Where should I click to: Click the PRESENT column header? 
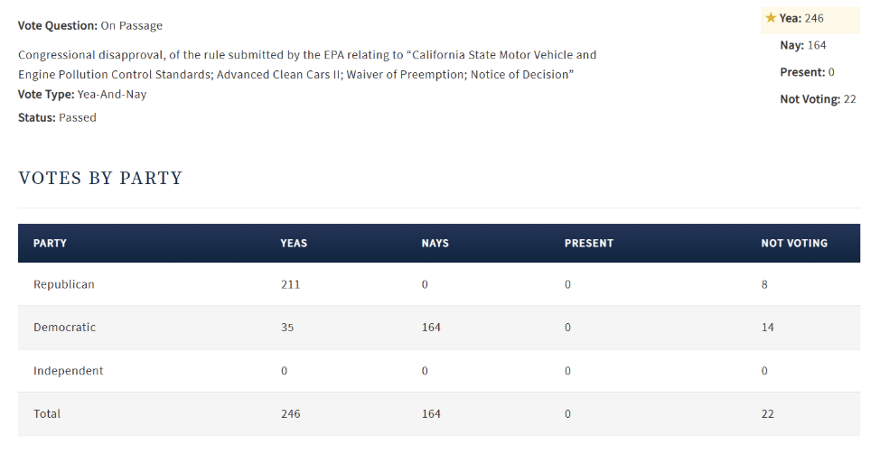click(589, 244)
